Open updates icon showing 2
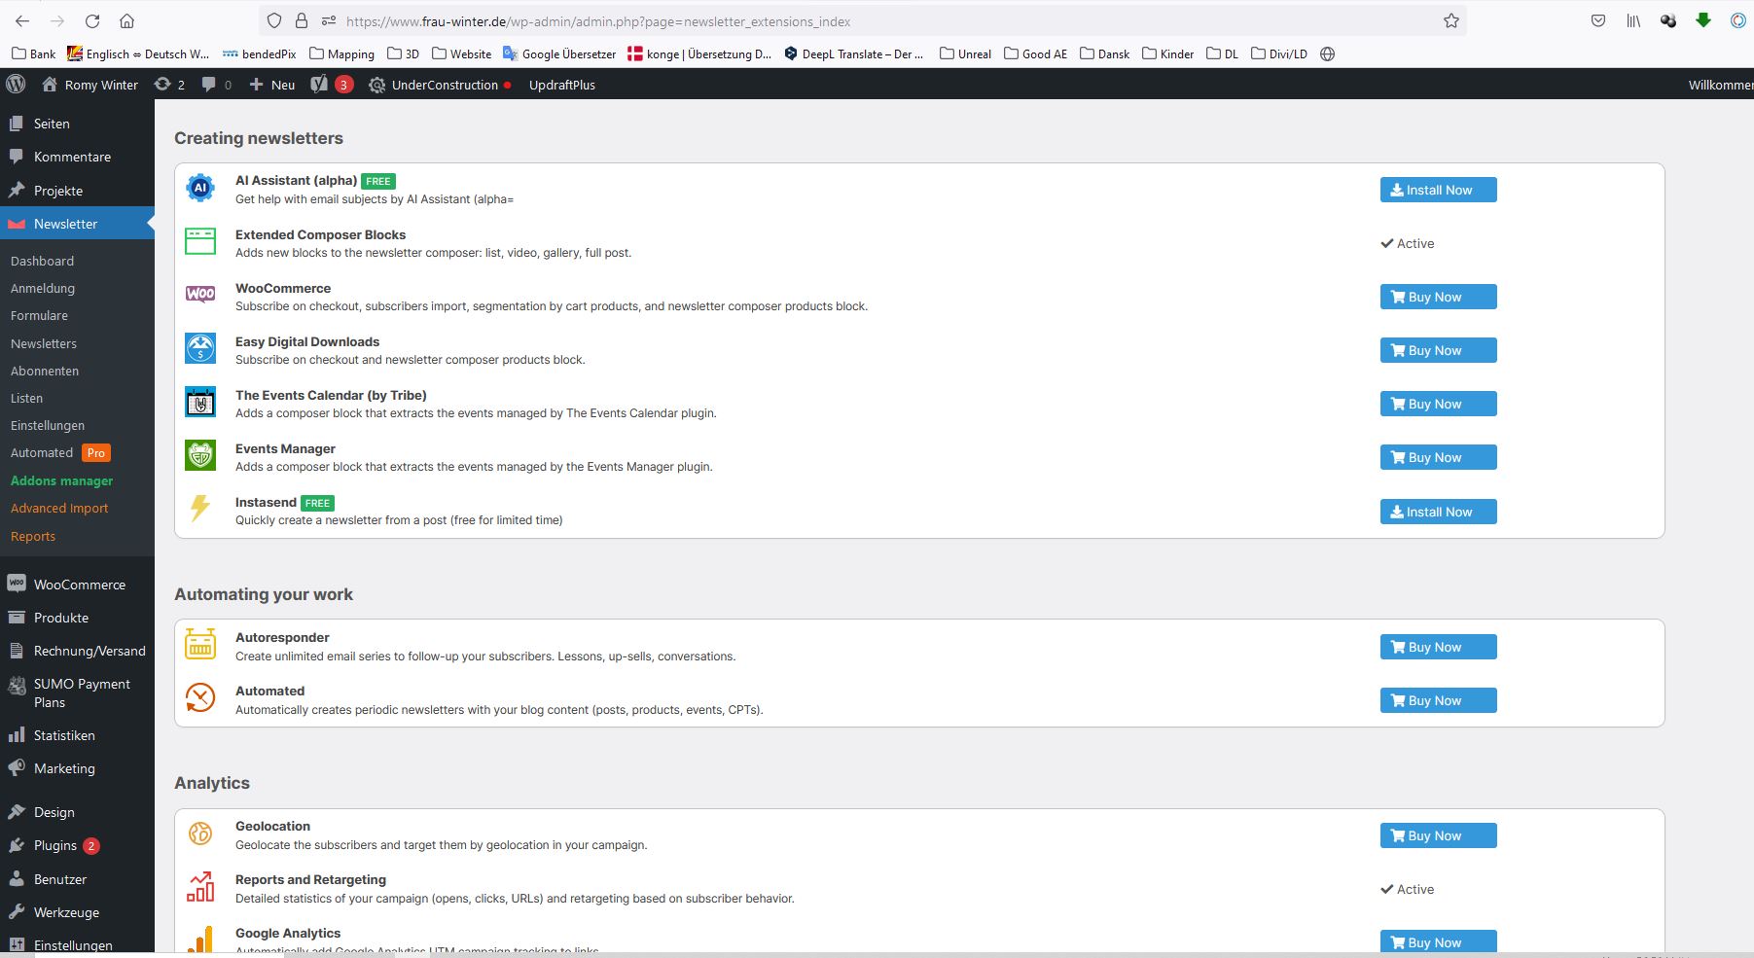The image size is (1754, 958). tap(169, 85)
